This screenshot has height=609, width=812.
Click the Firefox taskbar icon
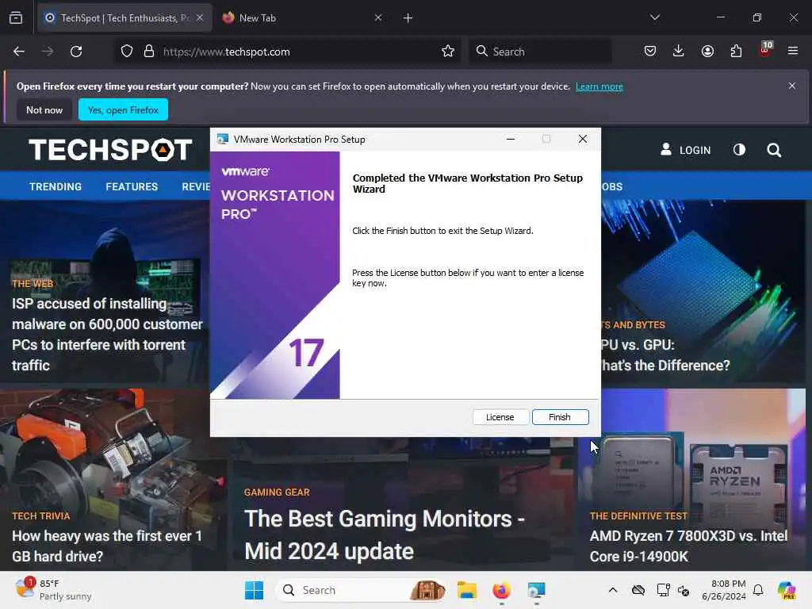tap(501, 590)
